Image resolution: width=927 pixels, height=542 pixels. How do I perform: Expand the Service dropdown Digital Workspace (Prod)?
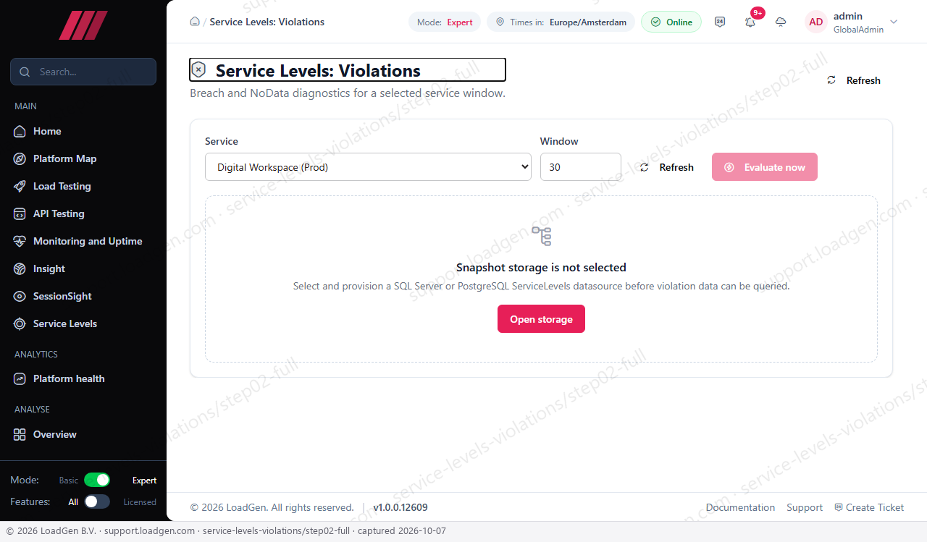[x=368, y=167]
